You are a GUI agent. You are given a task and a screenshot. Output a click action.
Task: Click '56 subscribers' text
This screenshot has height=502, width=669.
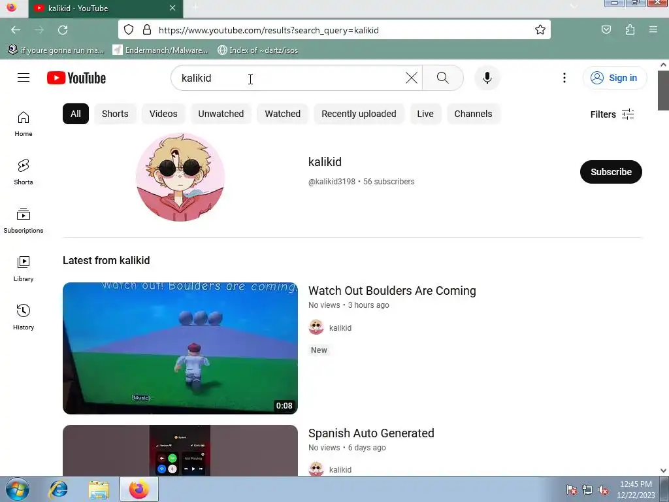point(389,182)
